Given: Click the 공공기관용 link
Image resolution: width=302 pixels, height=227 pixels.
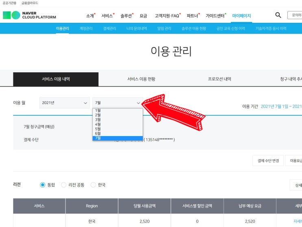Looking at the screenshot, I should pyautogui.click(x=9, y=3).
